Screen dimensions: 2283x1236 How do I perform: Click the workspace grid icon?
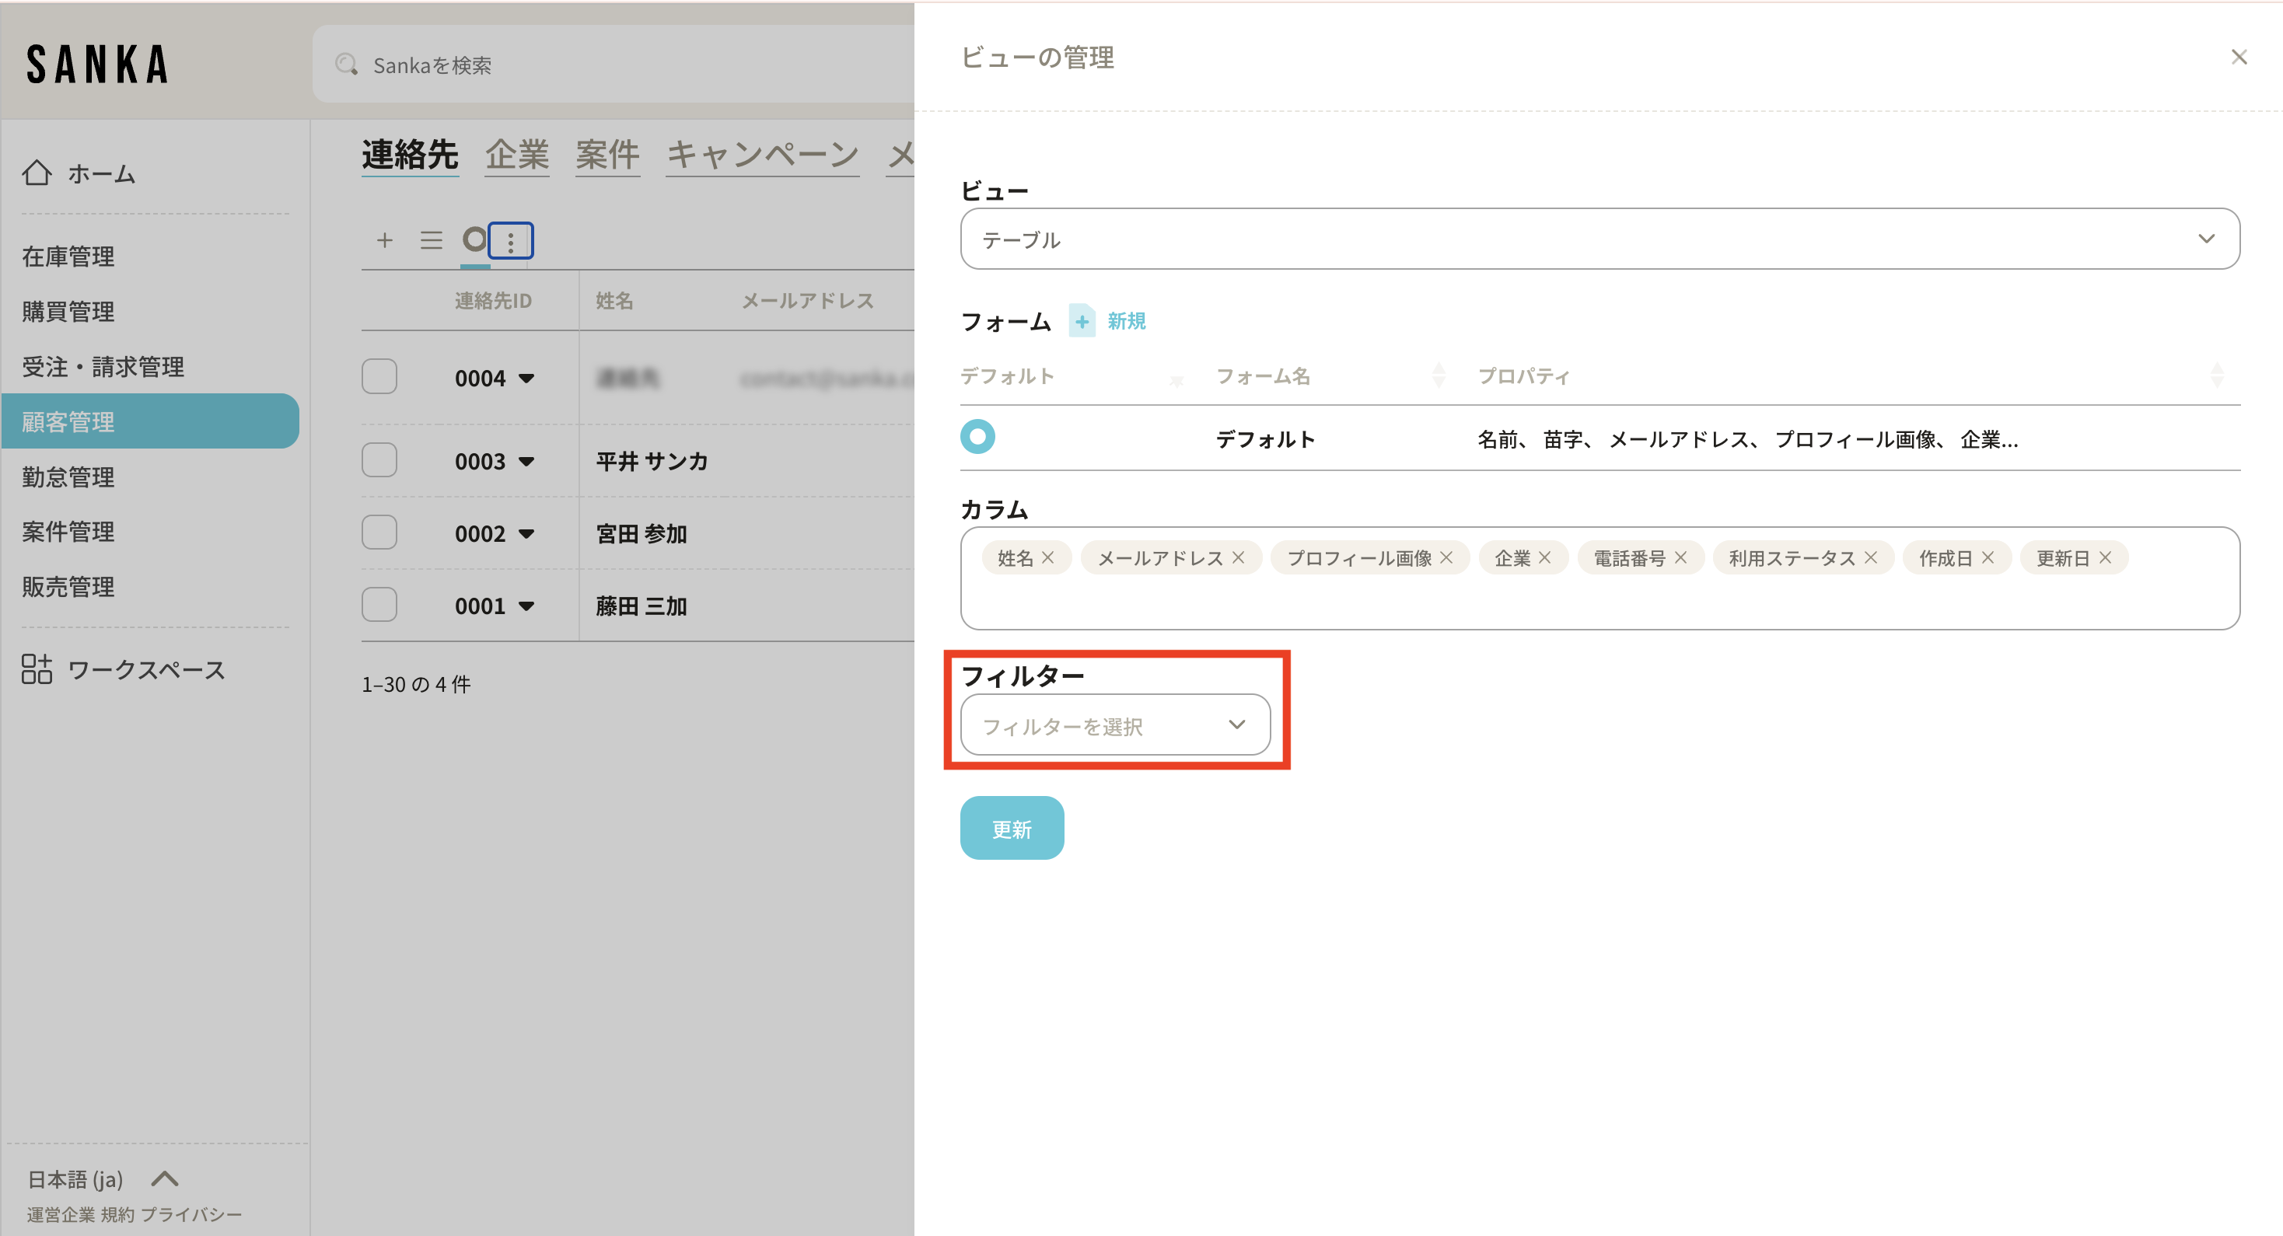tap(37, 669)
